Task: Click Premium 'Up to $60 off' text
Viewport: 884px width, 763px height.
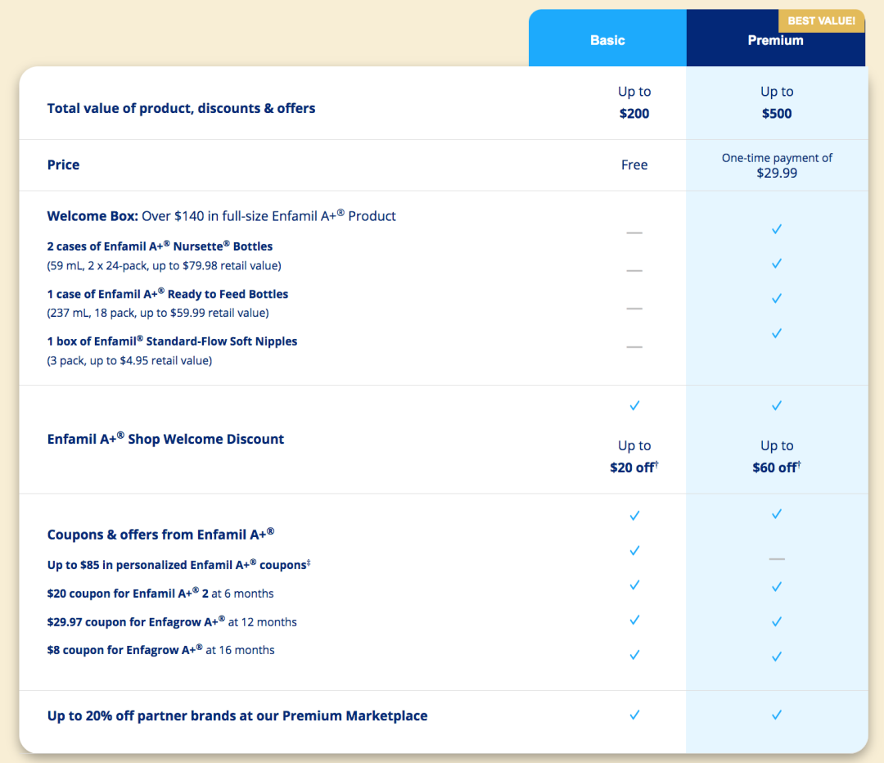Action: [777, 456]
